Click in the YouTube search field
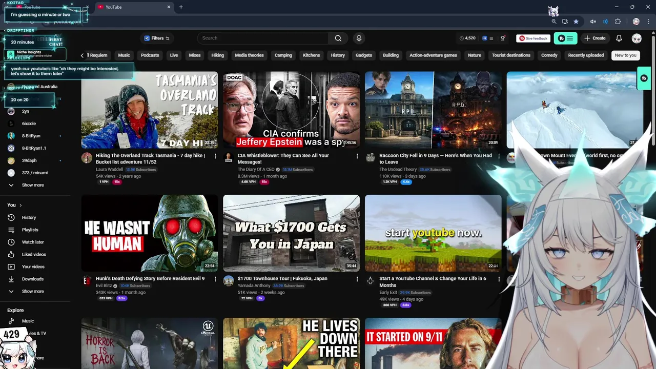Screen dimensions: 656x369 coord(263,38)
